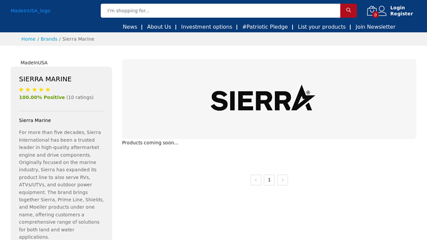Click the "100.00% Positive" rating text
427x240 pixels.
pos(42,98)
